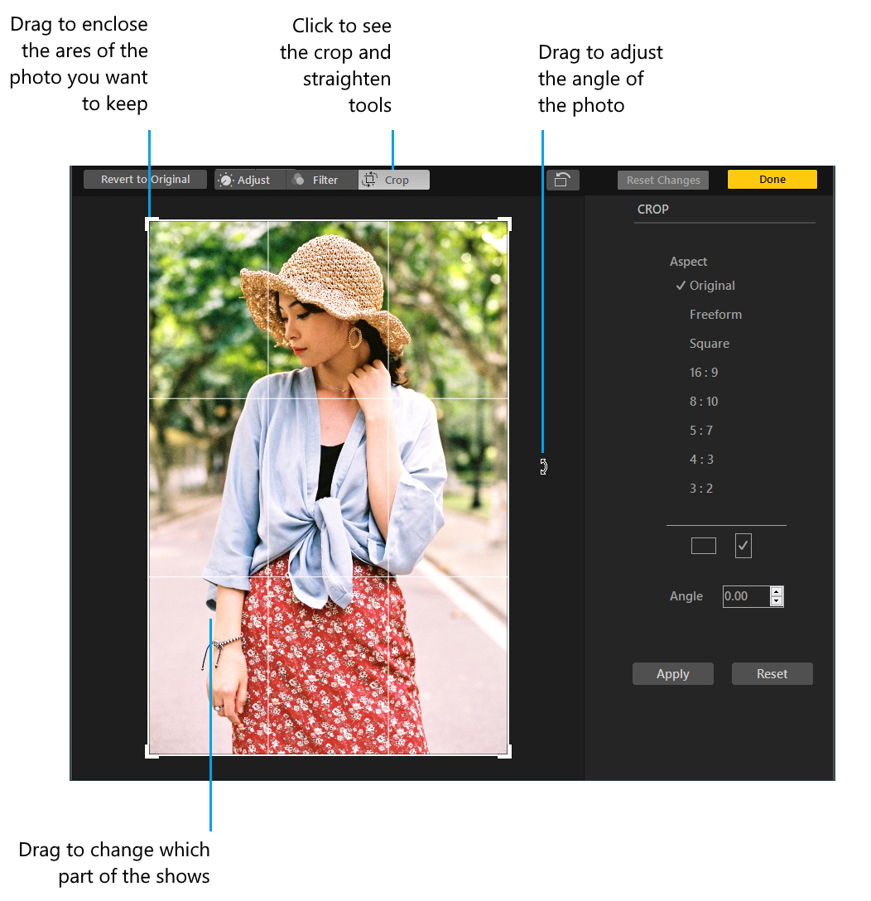Click the Apply button
This screenshot has width=871, height=901.
tap(673, 673)
